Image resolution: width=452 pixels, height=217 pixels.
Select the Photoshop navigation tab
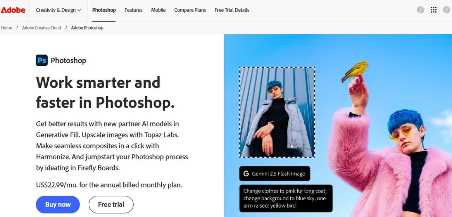coord(104,10)
